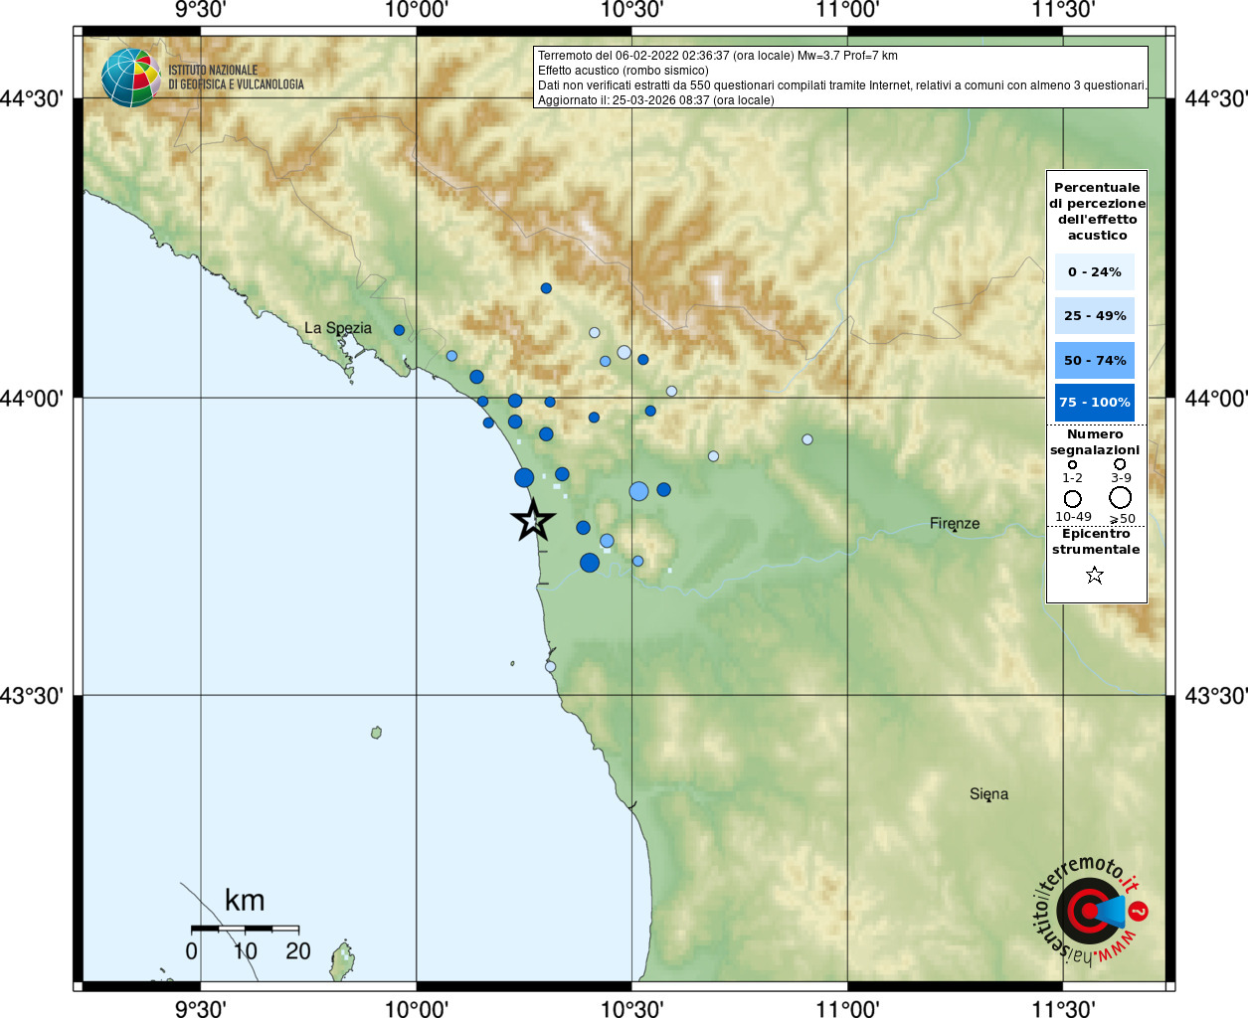Screen dimensions: 1248x1018
Task: Click the left 44°30' latitude label
Action: coord(32,99)
